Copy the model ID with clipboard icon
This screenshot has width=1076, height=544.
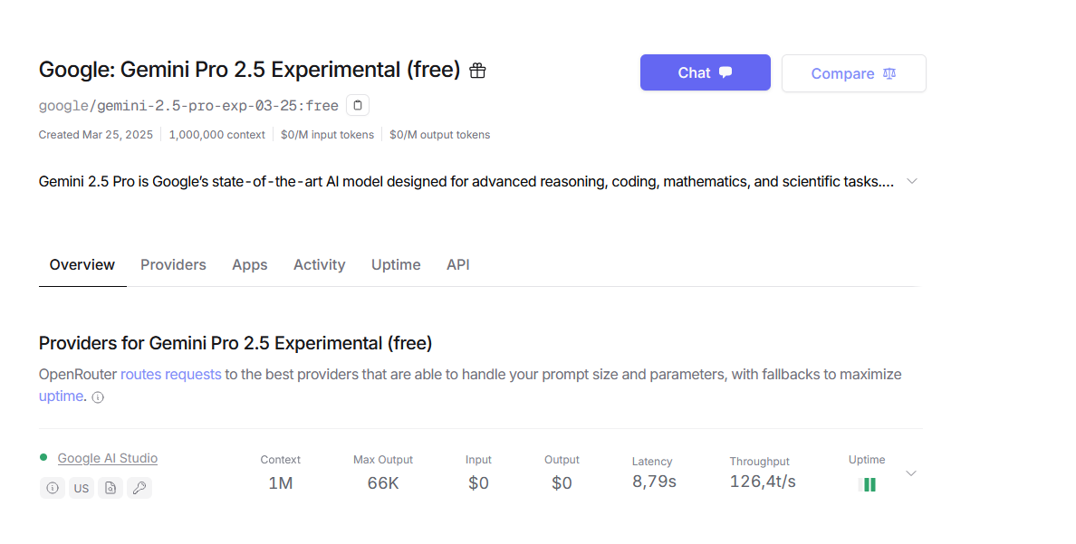tap(358, 105)
